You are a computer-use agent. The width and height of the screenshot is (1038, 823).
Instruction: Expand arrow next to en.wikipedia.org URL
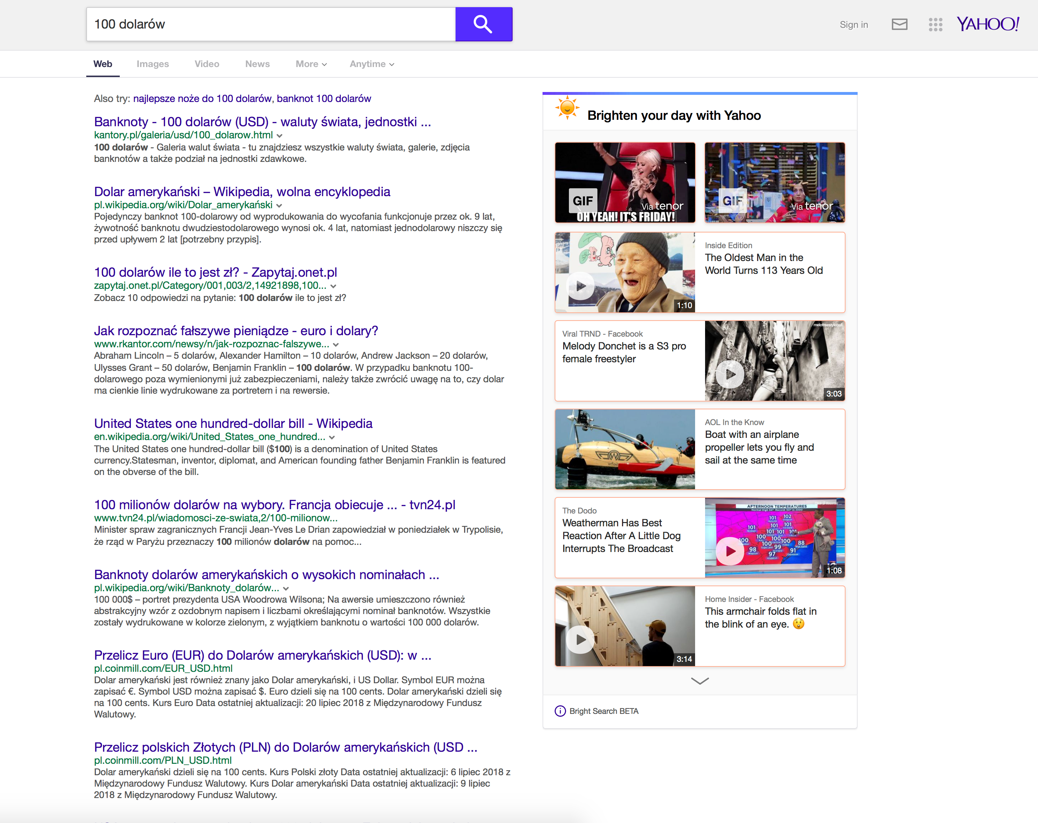tap(332, 437)
